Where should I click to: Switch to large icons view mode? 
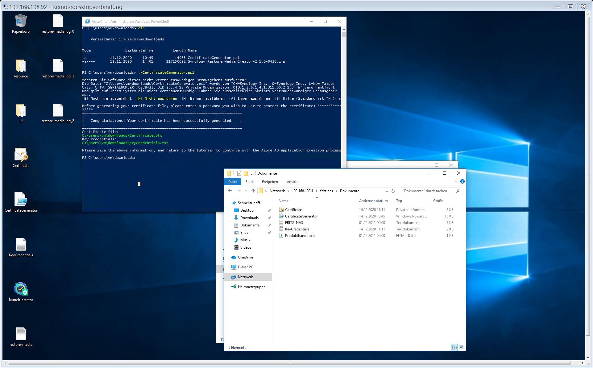[461, 347]
